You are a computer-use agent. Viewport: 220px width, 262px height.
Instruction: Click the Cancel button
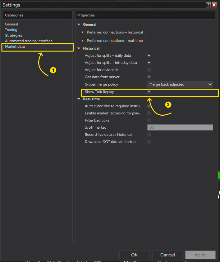point(167,255)
